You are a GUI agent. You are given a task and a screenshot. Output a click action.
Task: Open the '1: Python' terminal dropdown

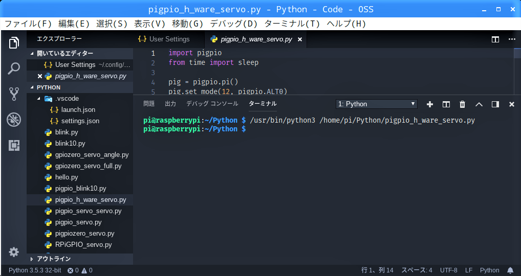click(377, 104)
